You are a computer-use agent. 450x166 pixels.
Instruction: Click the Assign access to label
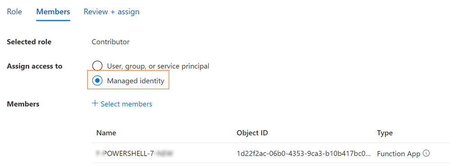34,66
